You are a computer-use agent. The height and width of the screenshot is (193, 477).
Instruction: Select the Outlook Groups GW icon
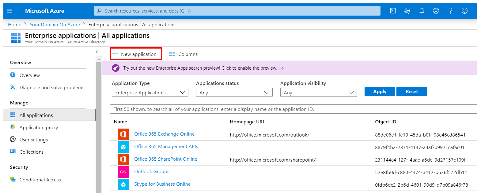coord(123,172)
